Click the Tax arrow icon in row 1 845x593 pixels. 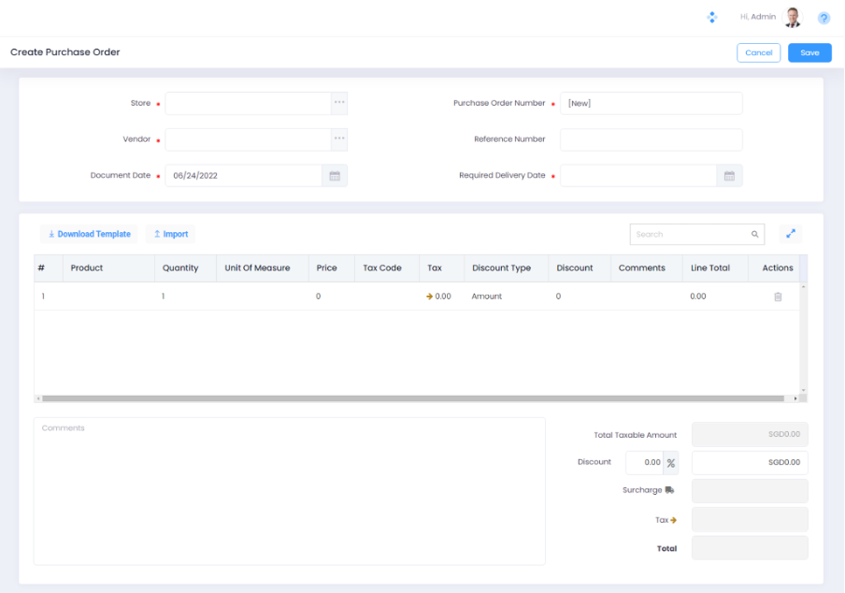pyautogui.click(x=429, y=296)
